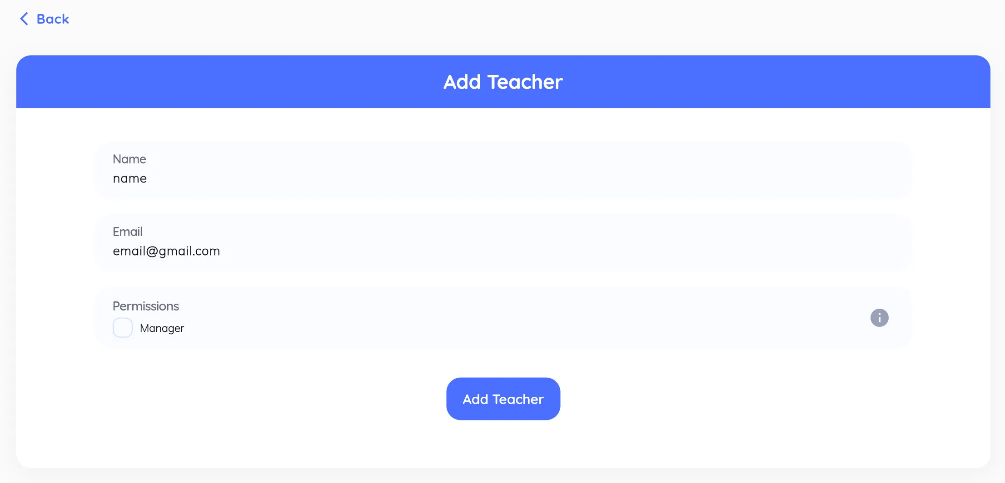Click the Name field label

pyautogui.click(x=129, y=159)
